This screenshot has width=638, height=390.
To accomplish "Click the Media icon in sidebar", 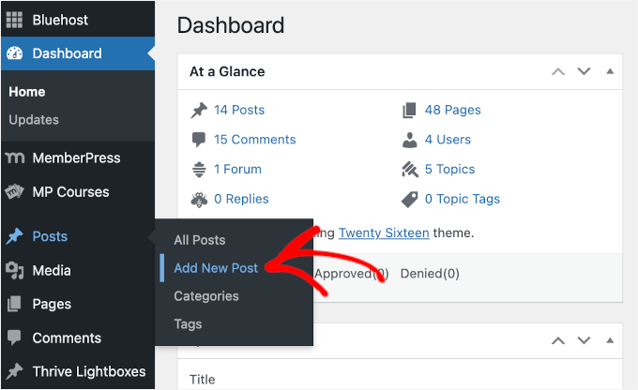I will [x=14, y=270].
